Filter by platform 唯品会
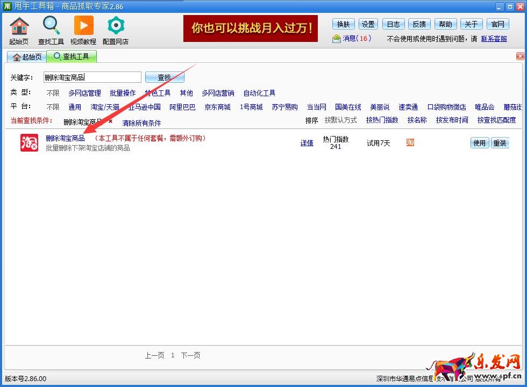The height and width of the screenshot is (387, 527). 485,107
